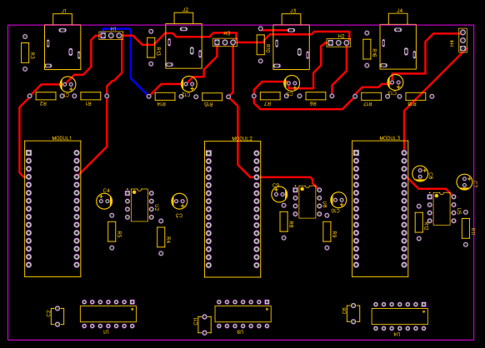Viewport: 485px width, 348px height.
Task: Select the small capacitor left of U9
Action: point(204,325)
